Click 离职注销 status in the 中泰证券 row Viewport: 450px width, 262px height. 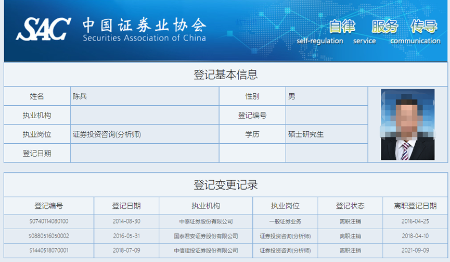pyautogui.click(x=350, y=221)
